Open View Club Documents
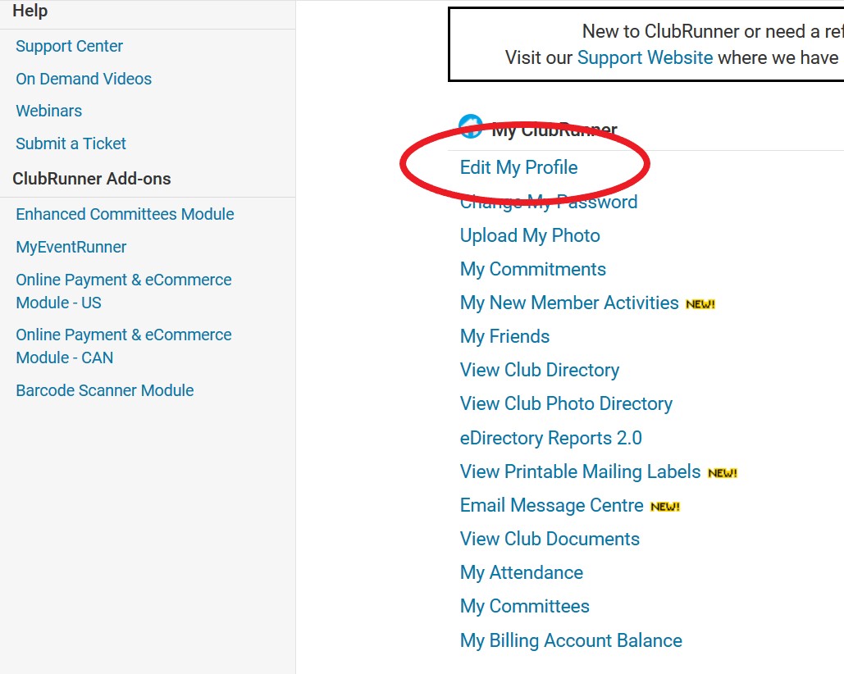Screen dimensions: 844x674 click(x=550, y=539)
